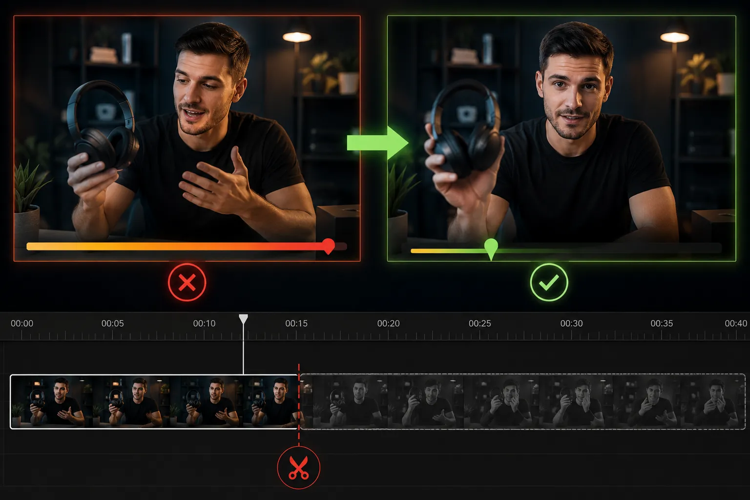This screenshot has height=500, width=750.
Task: Click the 00:15 label on time ruler
Action: pyautogui.click(x=296, y=323)
